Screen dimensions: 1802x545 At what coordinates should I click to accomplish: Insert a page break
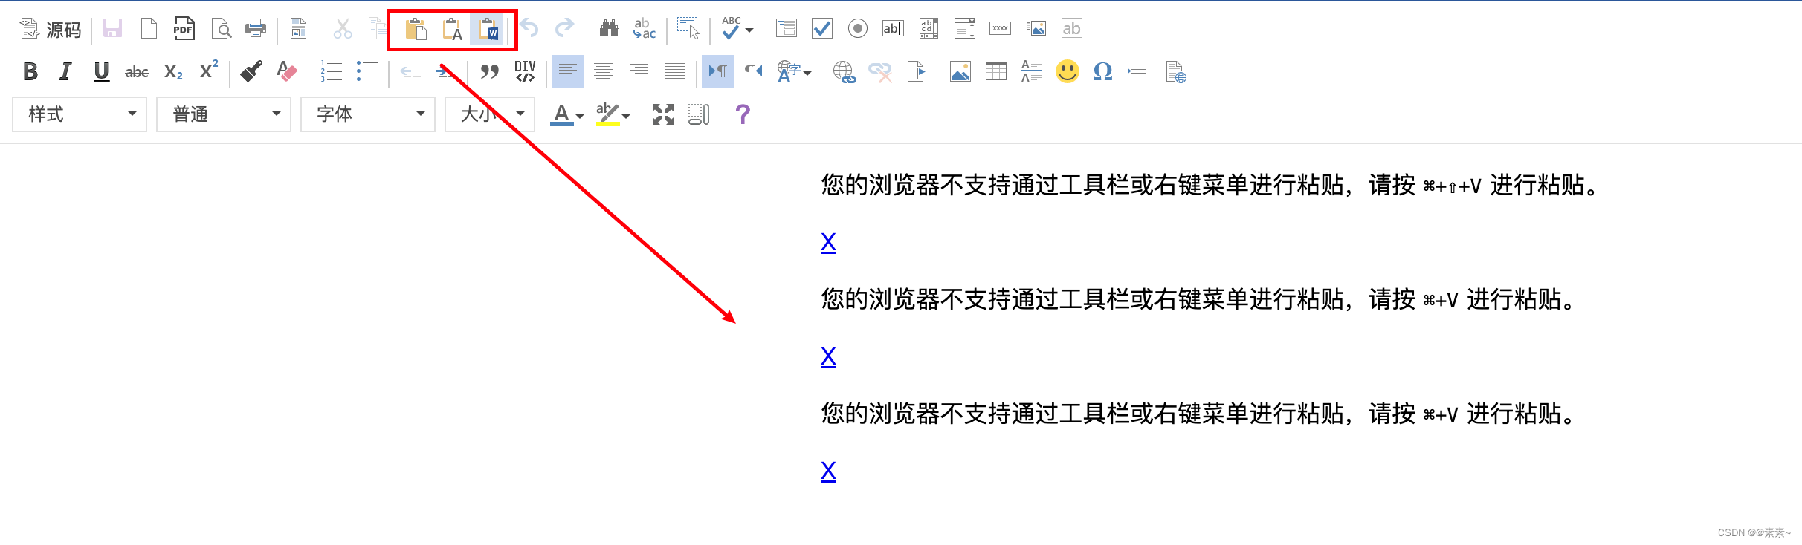pos(1137,71)
